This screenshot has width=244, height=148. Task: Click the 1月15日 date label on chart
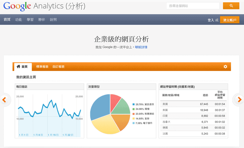[53, 135]
